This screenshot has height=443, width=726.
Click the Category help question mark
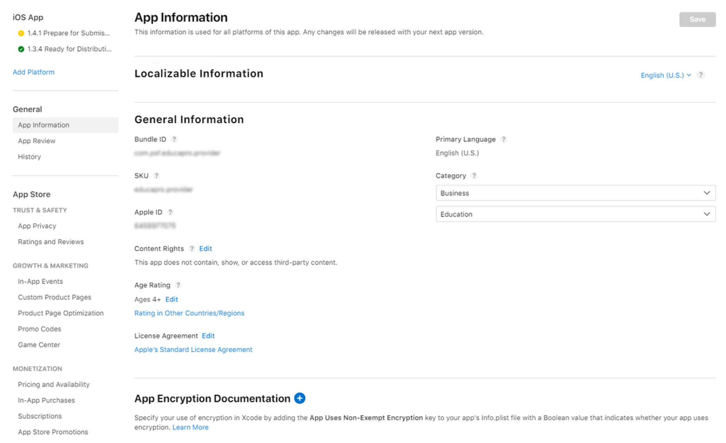click(474, 176)
